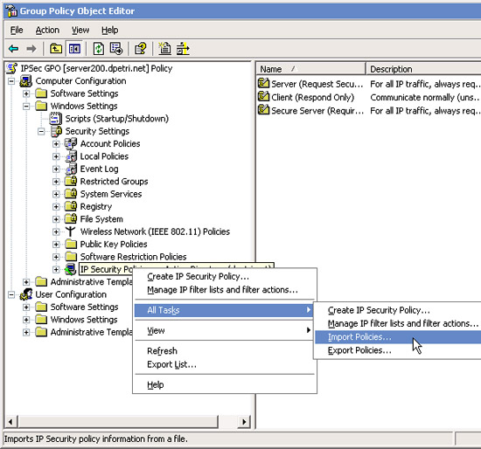Click the tree pane horizontal scrollbar thumb
481x449 pixels.
pos(118,422)
